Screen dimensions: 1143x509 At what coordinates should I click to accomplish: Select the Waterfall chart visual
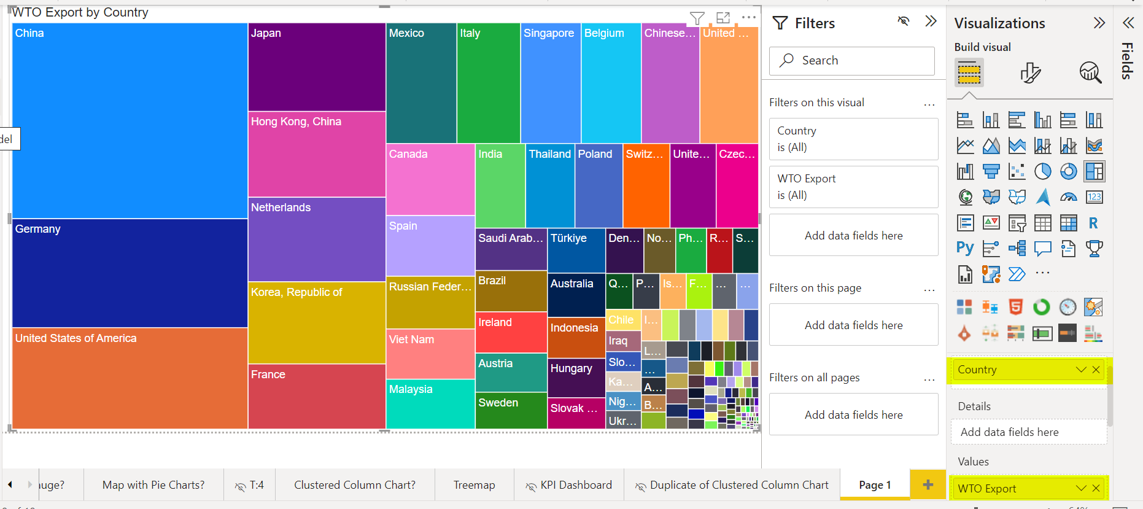point(965,171)
